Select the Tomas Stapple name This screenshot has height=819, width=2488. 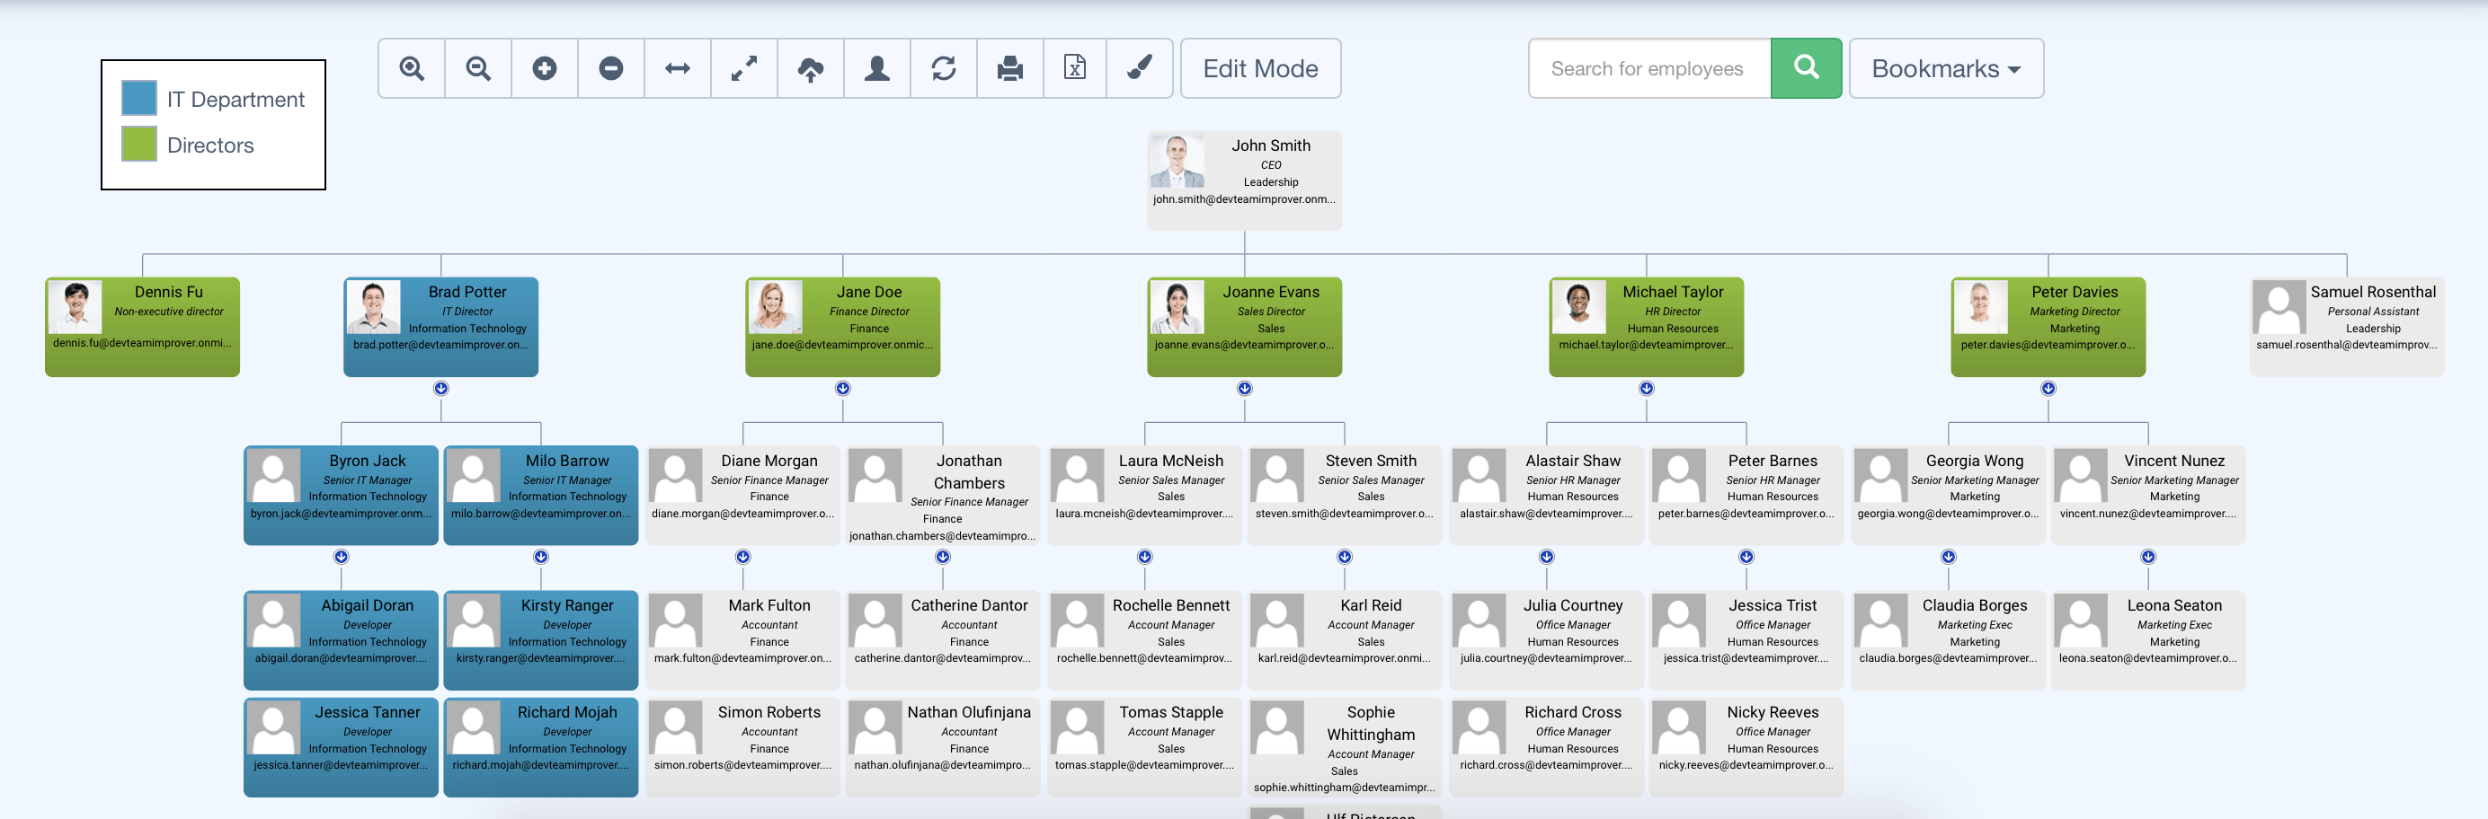[1170, 712]
